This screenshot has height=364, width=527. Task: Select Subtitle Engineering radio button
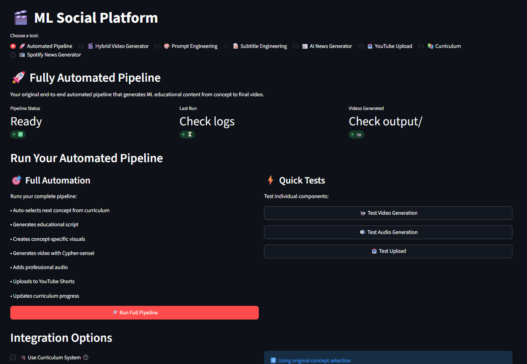tap(226, 46)
